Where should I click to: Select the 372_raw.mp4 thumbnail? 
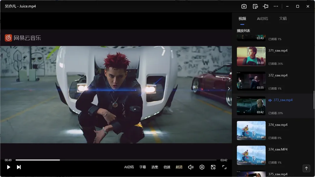coord(251,81)
